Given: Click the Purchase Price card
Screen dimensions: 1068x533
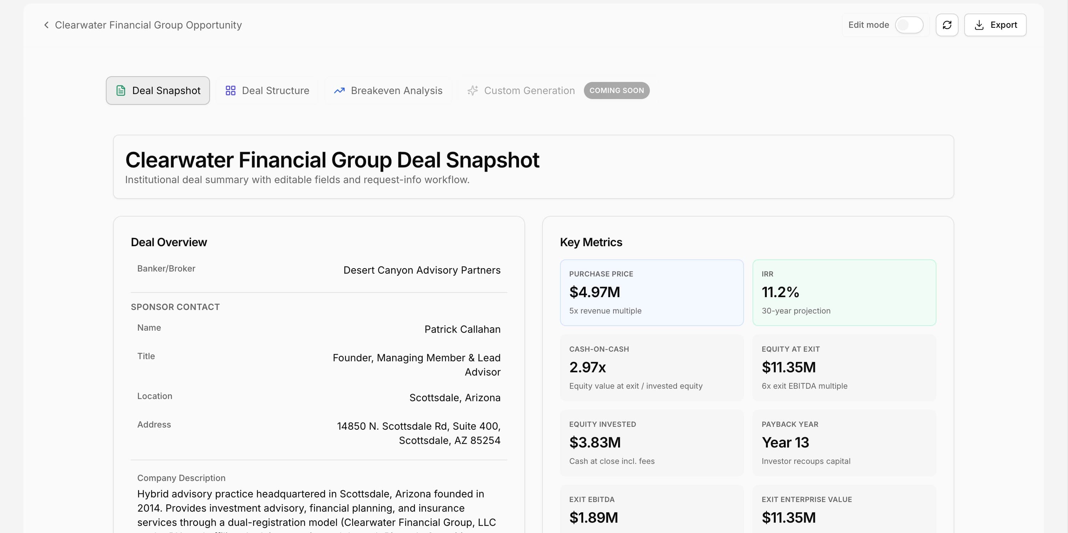Looking at the screenshot, I should 651,293.
